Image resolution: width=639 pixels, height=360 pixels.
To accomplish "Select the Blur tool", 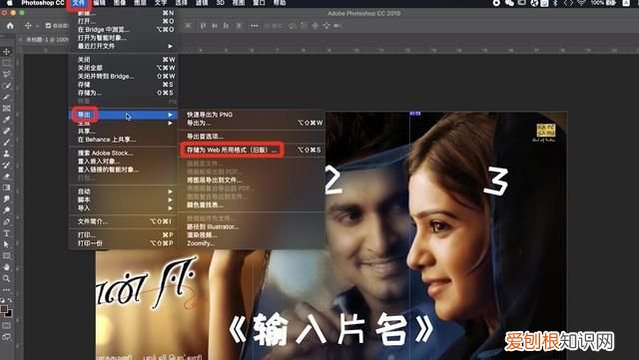I will [7, 199].
